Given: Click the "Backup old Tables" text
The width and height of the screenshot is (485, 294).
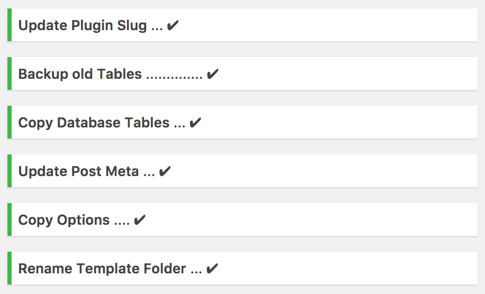Looking at the screenshot, I should click(x=80, y=74).
